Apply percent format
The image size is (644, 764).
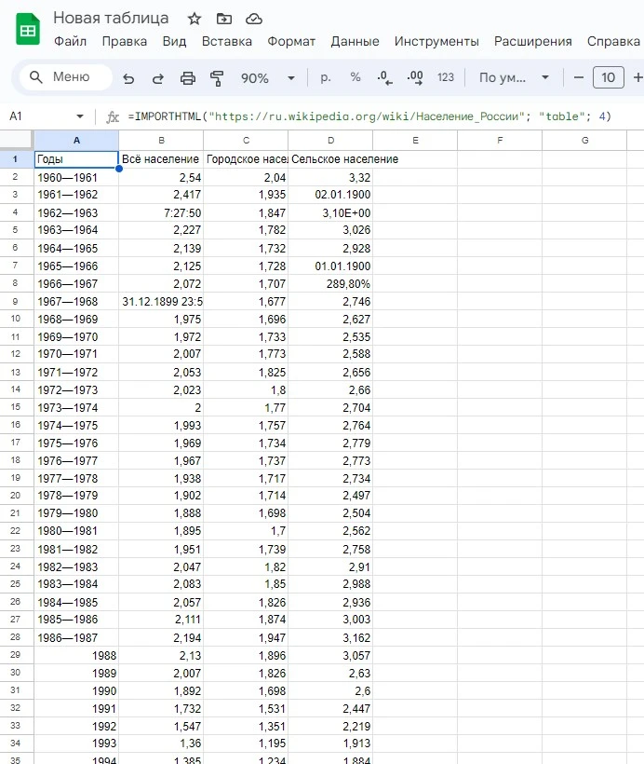point(356,78)
